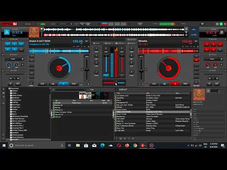The image size is (227, 170).
Task: Click deck A pitch fader
Action: click(x=87, y=69)
